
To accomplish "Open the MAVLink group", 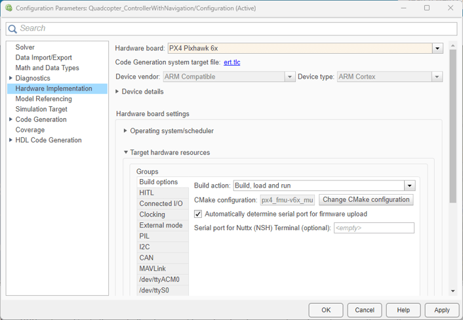I will tap(163, 269).
